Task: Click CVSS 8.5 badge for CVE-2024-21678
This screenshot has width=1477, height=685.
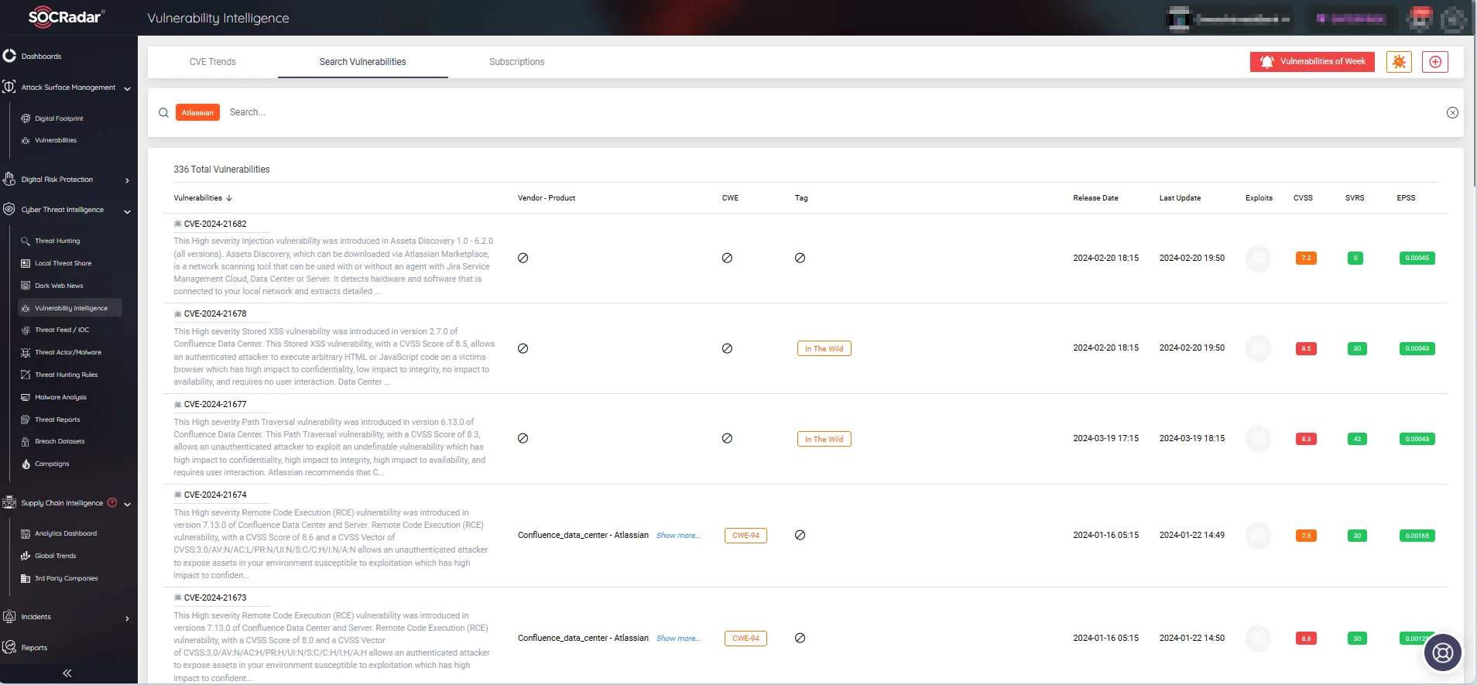Action: click(x=1306, y=348)
